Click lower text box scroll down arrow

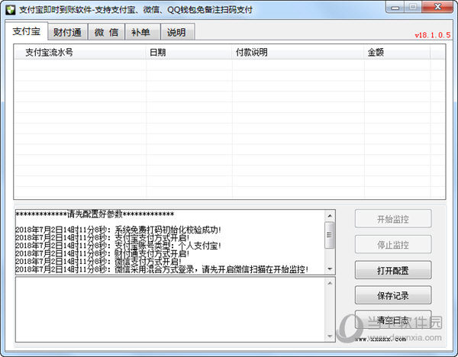[x=330, y=336]
